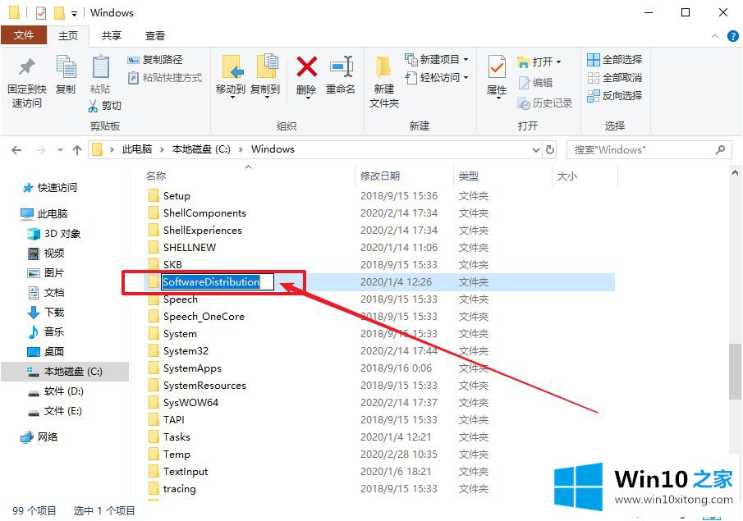Click 此电脑 in the address breadcrumb

pos(137,149)
